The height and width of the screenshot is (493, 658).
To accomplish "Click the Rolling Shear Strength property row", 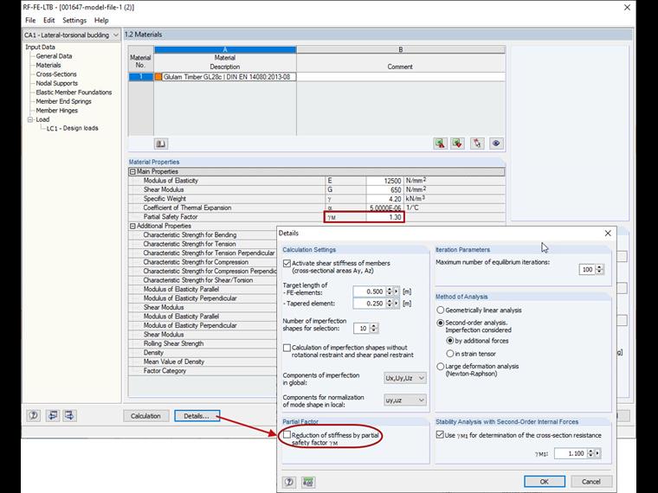I will click(203, 343).
